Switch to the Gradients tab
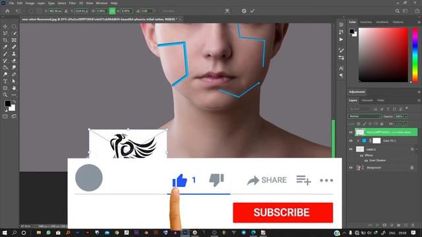Viewport: 422px width, 237px height. (x=382, y=22)
